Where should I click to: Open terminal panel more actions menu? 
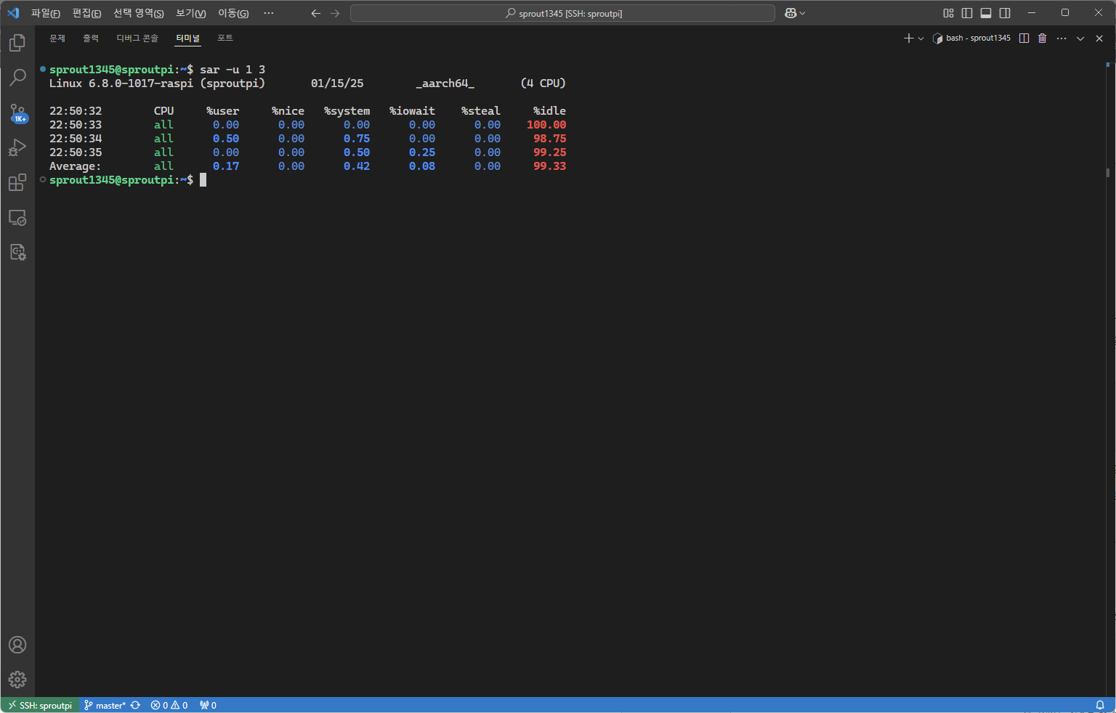pyautogui.click(x=1062, y=38)
